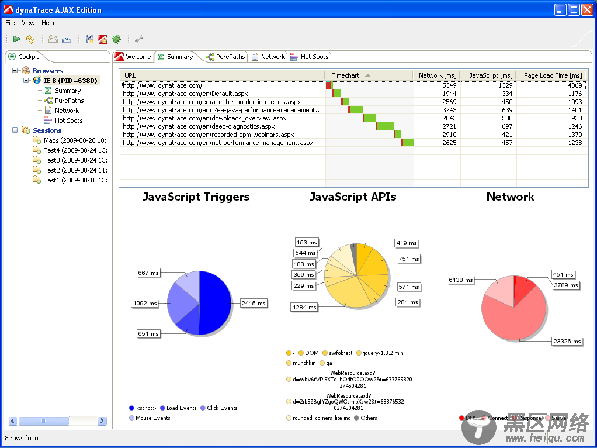The height and width of the screenshot is (448, 597).
Task: Click the jquery-1.3.2.min legend entry
Action: 380,353
